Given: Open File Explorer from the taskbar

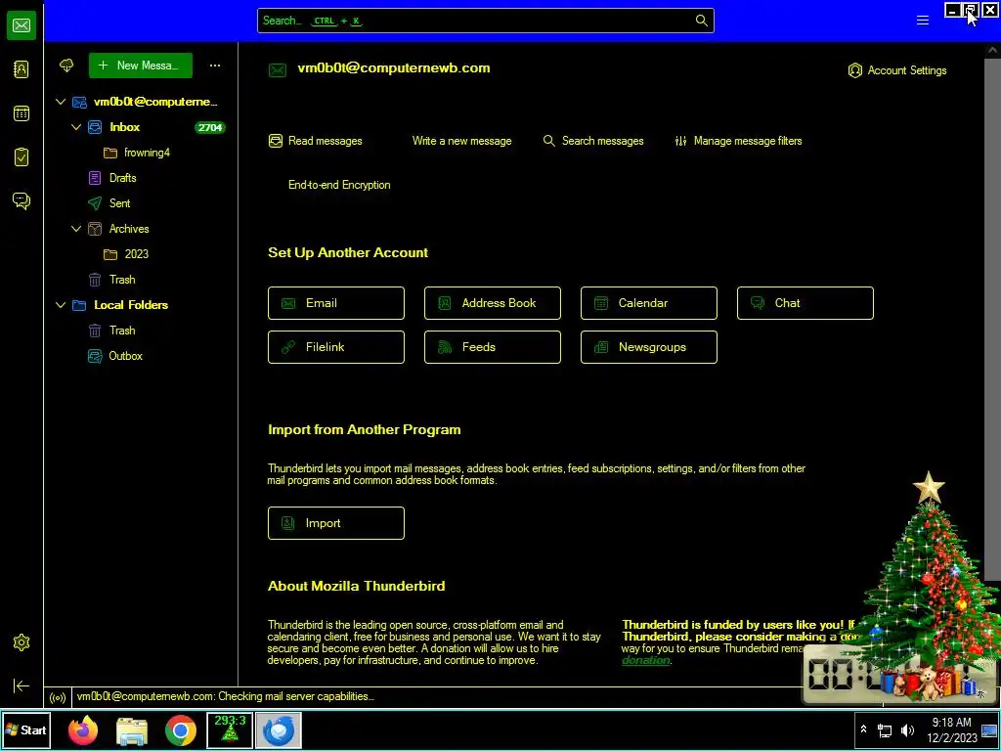Looking at the screenshot, I should click(x=132, y=729).
